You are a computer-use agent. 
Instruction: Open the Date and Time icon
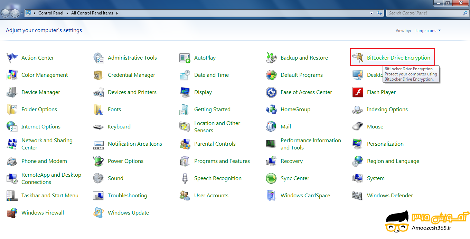pos(185,75)
